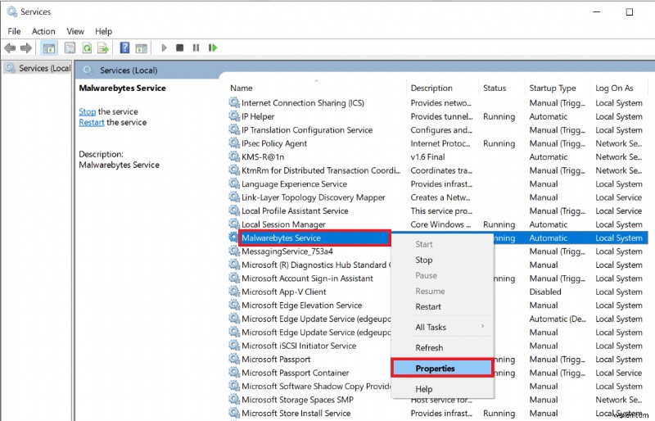The width and height of the screenshot is (655, 421).
Task: Select Services (Local) in the console tree
Action: click(x=37, y=68)
